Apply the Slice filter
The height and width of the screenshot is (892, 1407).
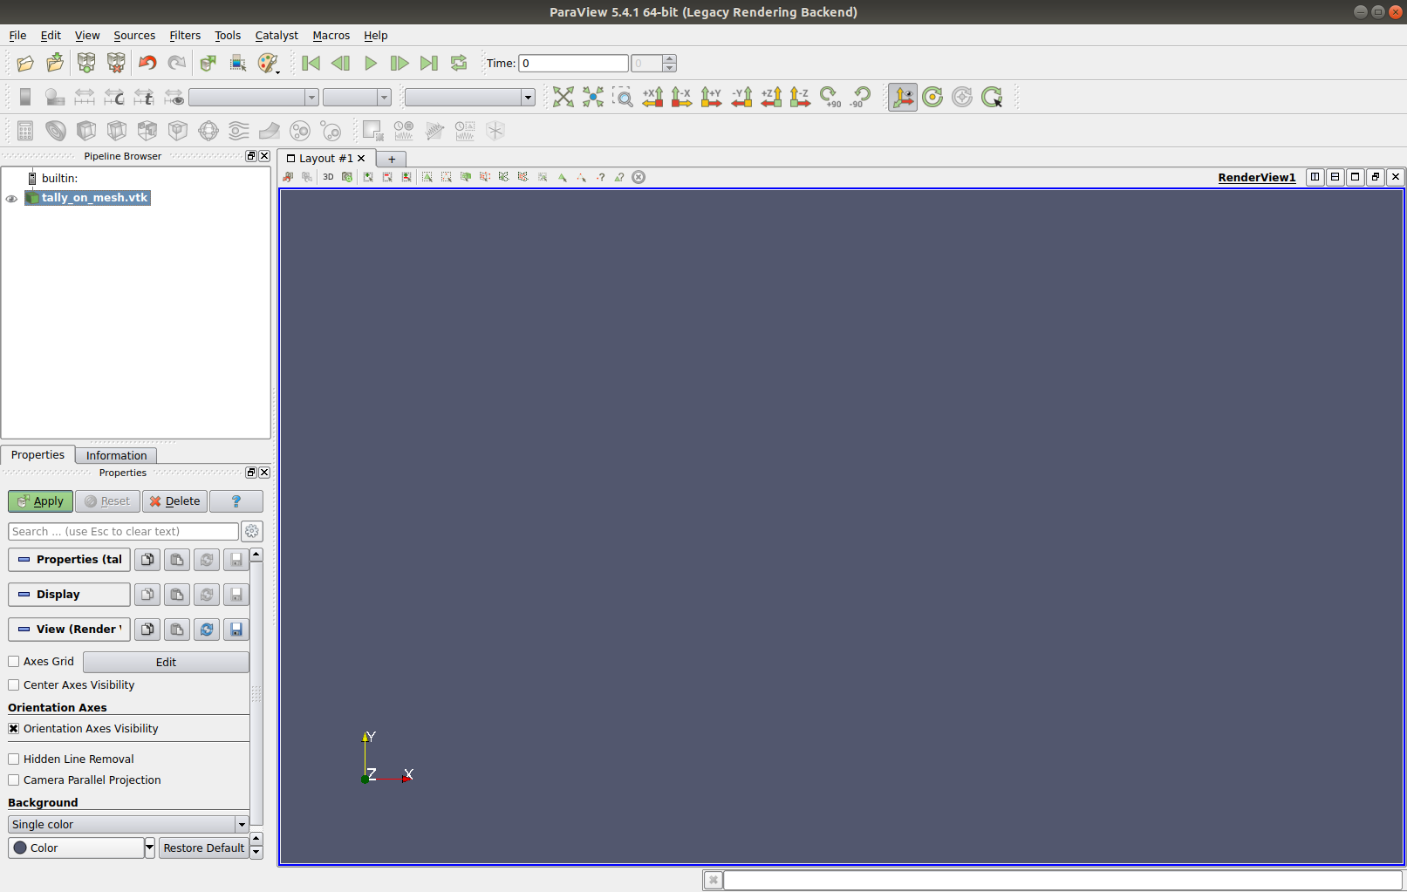tap(116, 131)
